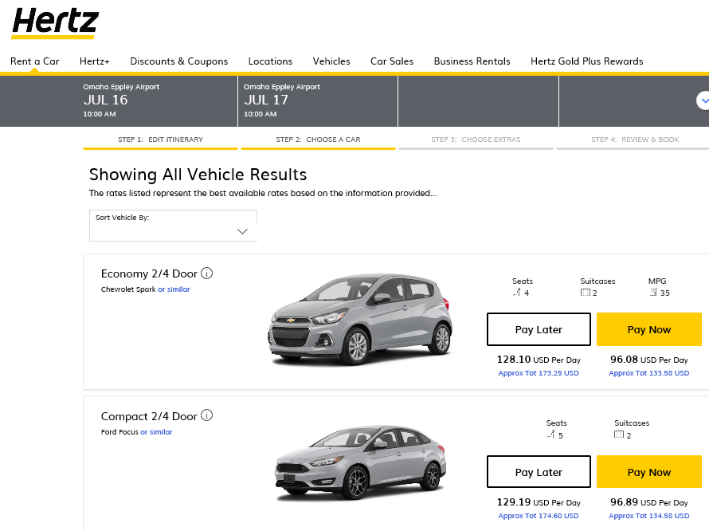The height and width of the screenshot is (531, 709).
Task: Click the seats icon for Chevrolet Spark
Action: click(517, 293)
